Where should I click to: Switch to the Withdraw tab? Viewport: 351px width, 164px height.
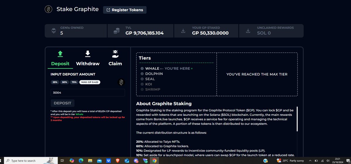tap(88, 64)
